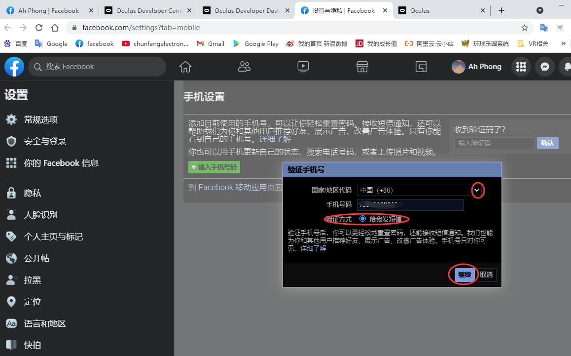
Task: Open 详细了解 link in phone settings description
Action: click(275, 139)
